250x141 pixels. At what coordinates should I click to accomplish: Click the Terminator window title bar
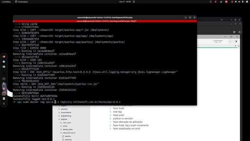tap(105, 17)
